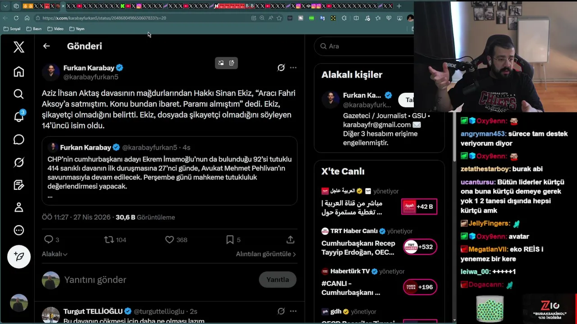Open three-dot menu on Furkan Karabay post
Screen dimensions: 577x324
[x=293, y=67]
